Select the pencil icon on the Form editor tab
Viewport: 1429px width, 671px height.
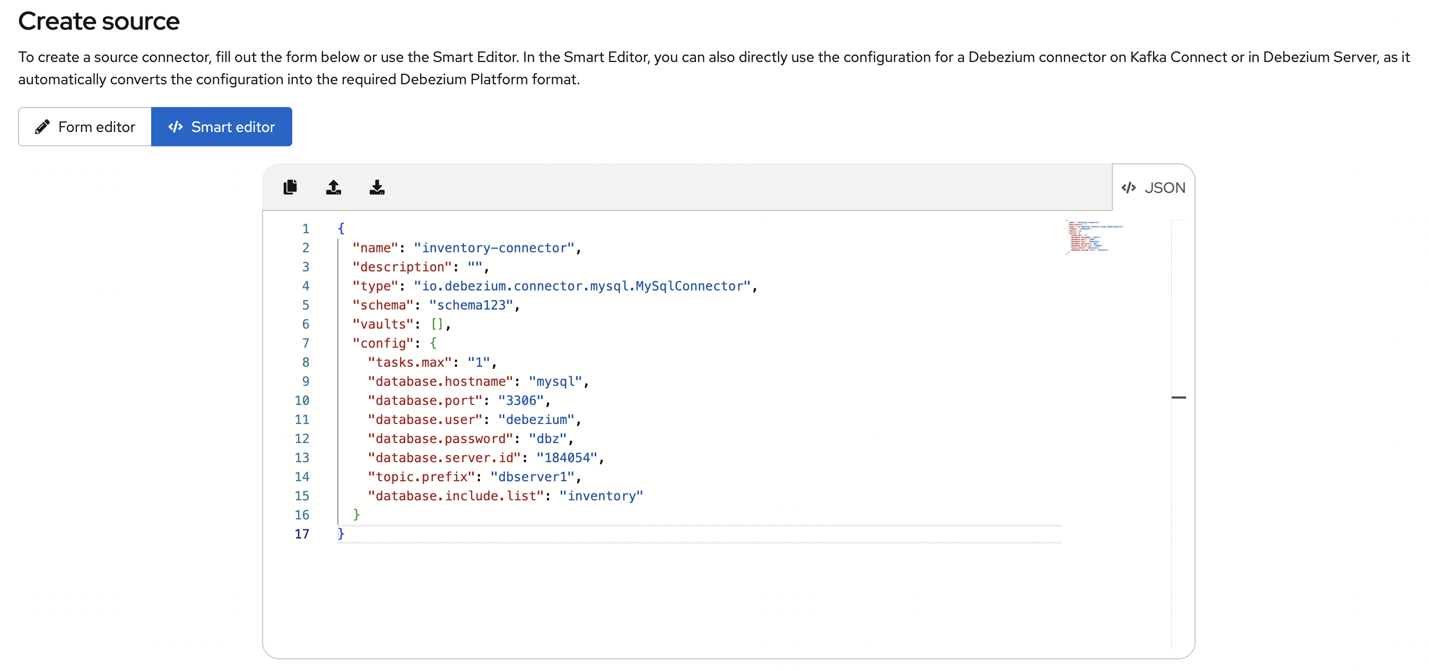[43, 126]
